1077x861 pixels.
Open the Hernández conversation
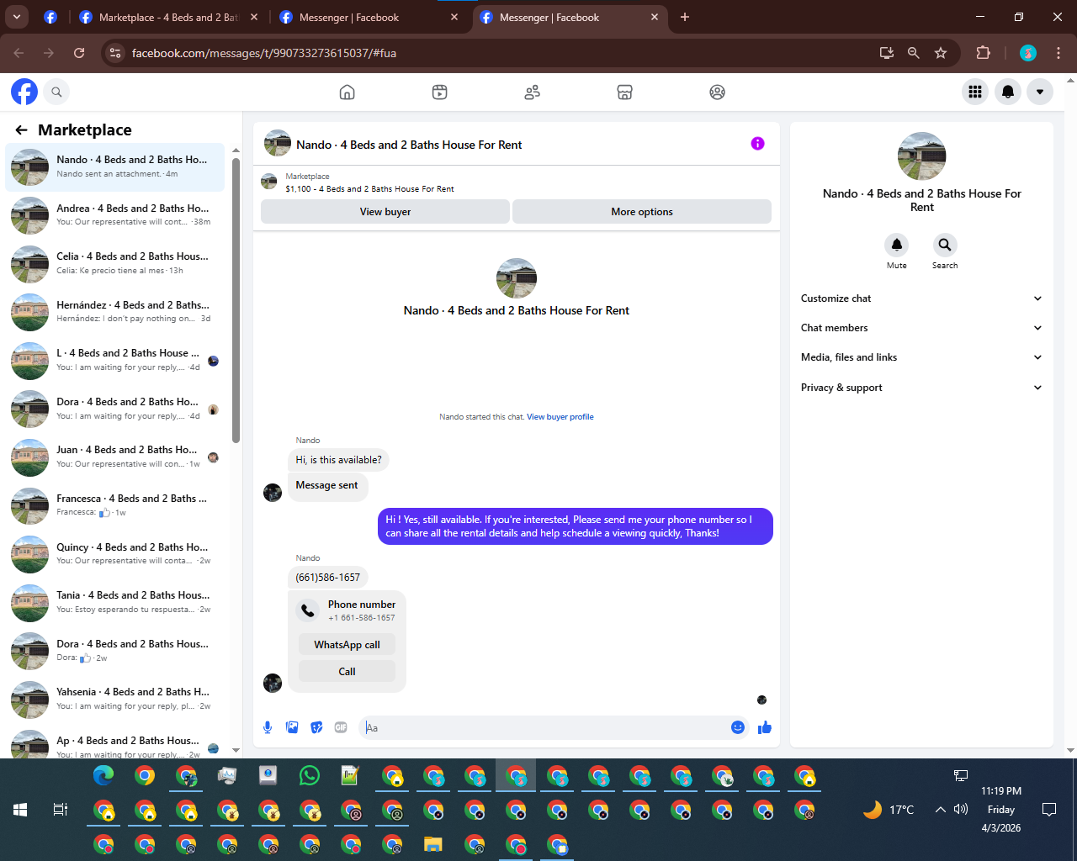click(x=115, y=312)
